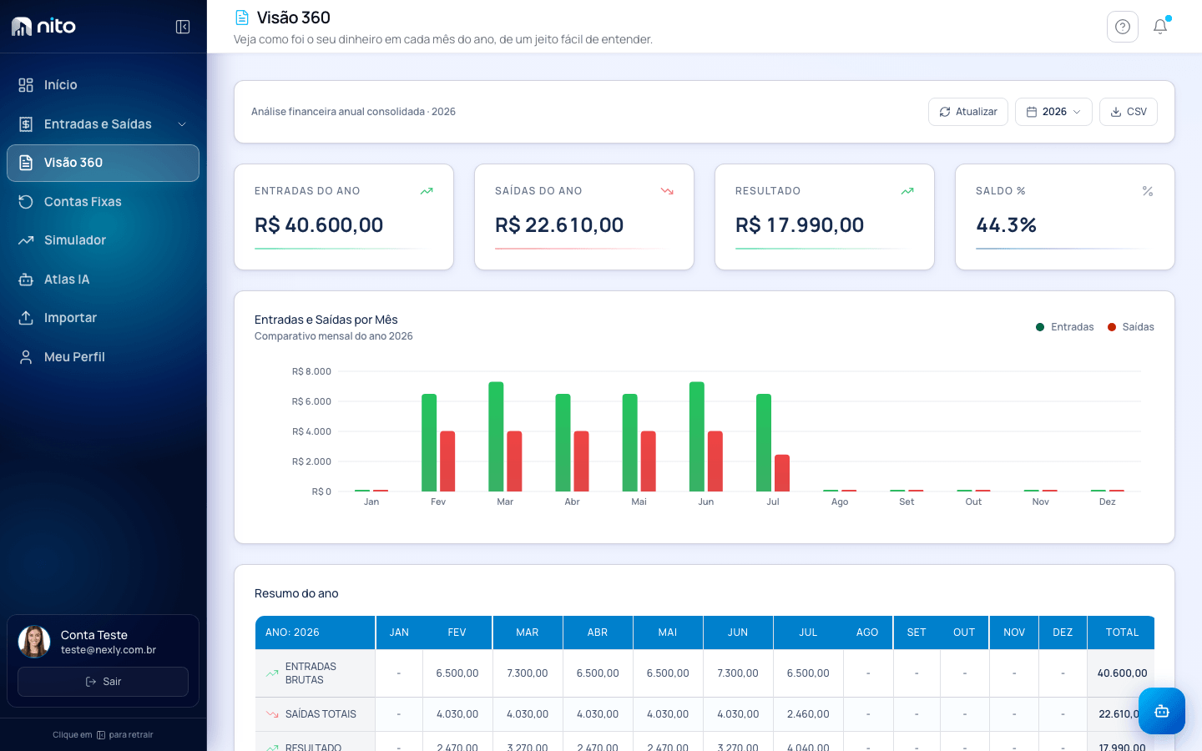The image size is (1202, 751).
Task: Click the Atualizar refresh button
Action: coord(968,112)
